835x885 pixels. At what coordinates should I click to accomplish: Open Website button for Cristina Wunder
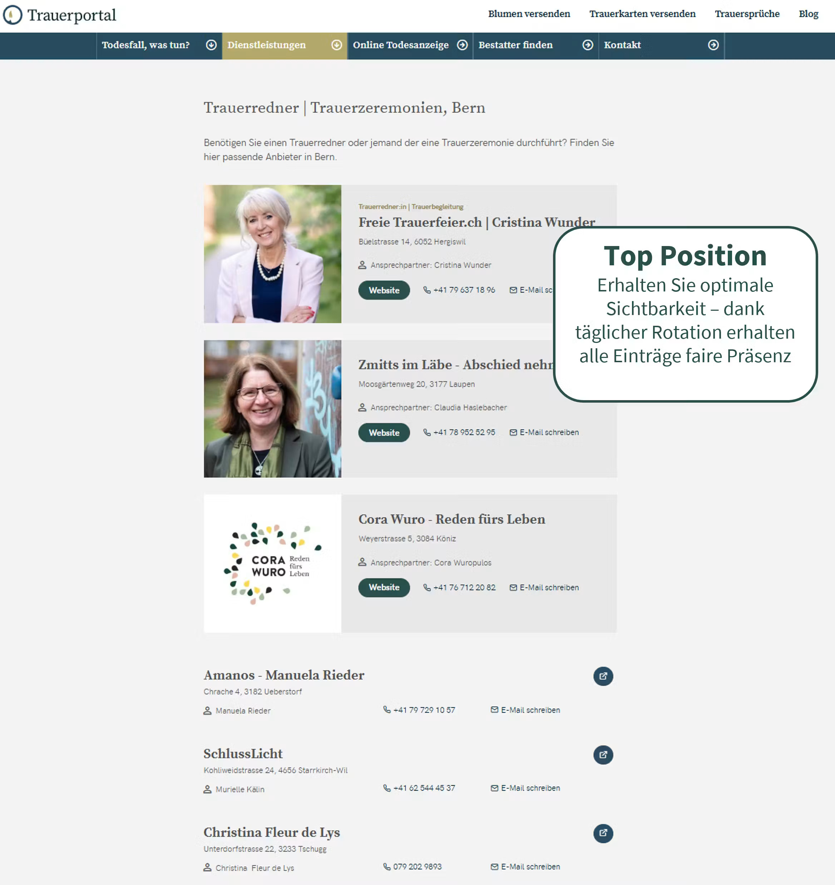[384, 290]
